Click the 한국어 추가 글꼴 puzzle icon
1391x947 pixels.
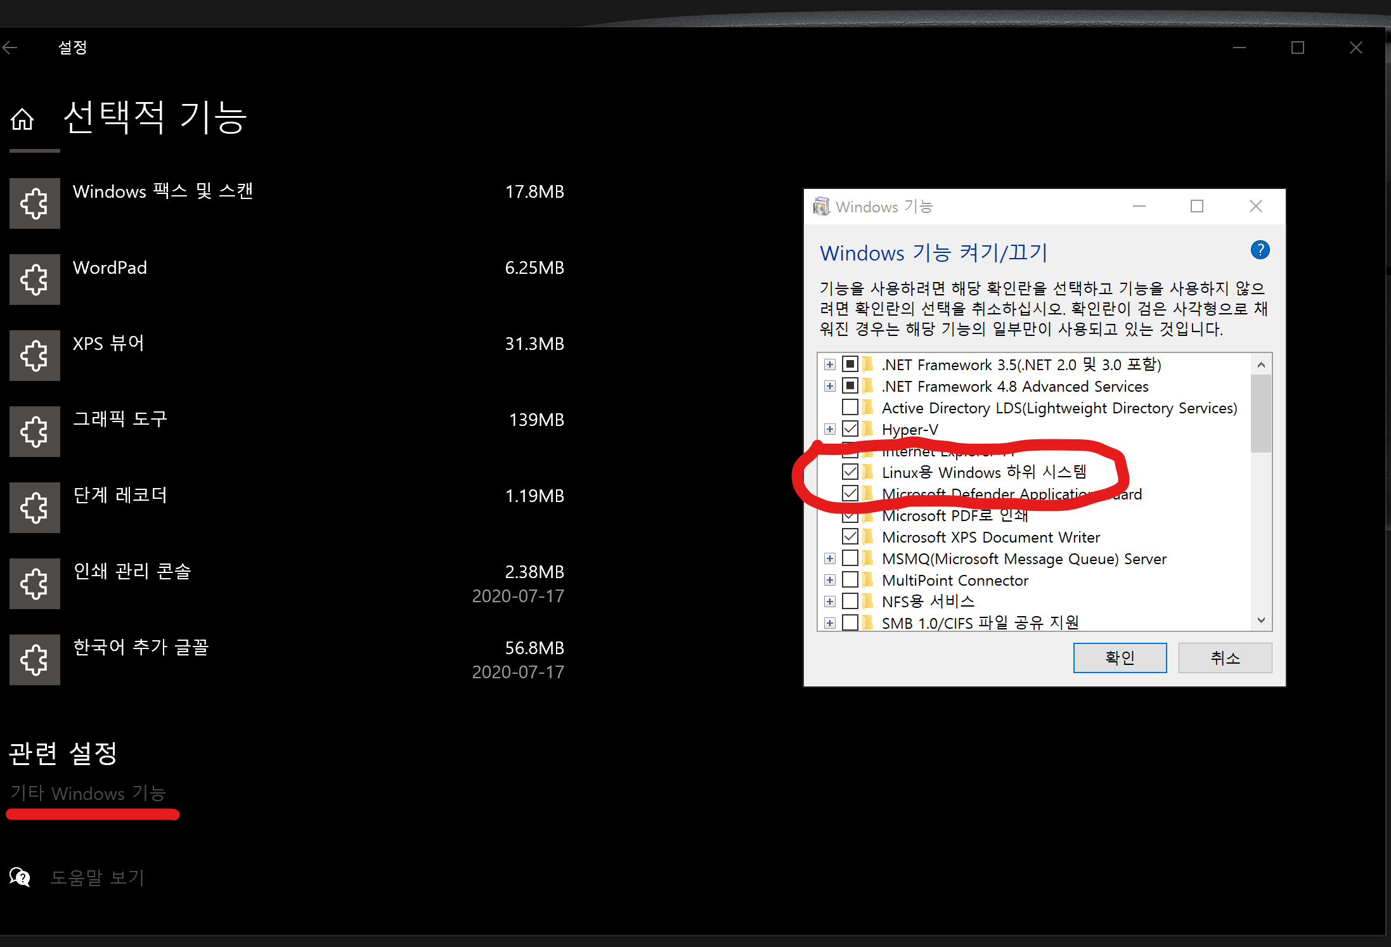click(35, 660)
